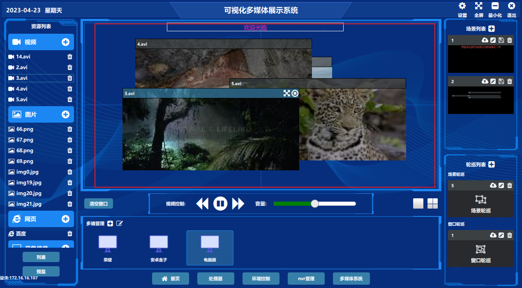Delete 14.avi with its trash icon
Image resolution: width=522 pixels, height=288 pixels.
point(70,57)
